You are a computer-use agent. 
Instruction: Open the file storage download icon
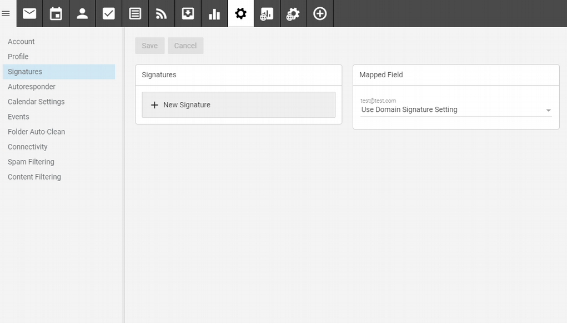tap(188, 13)
